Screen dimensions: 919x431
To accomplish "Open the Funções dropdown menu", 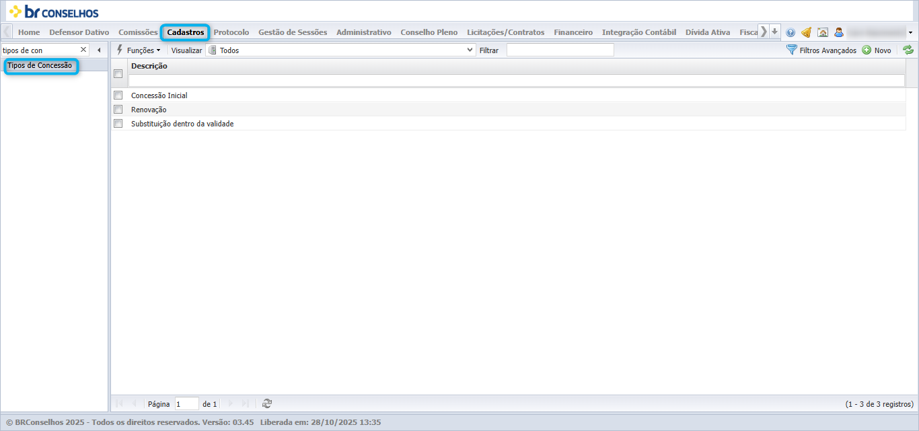I will pos(139,50).
